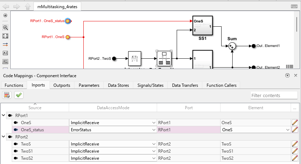Viewport: 301px width, 164px height.
Task: Close the Code Mappings panel
Action: 296,75
